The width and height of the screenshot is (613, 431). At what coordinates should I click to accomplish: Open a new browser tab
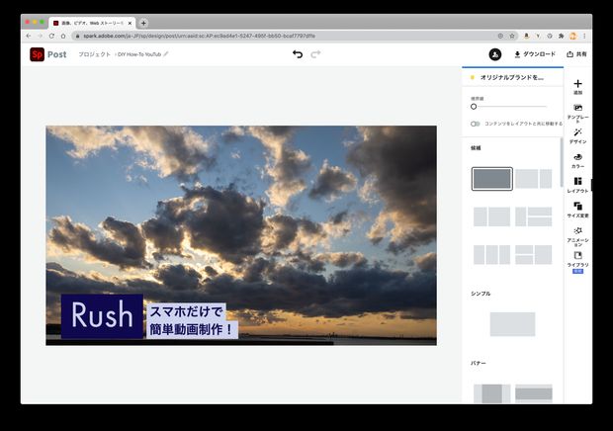(x=143, y=22)
